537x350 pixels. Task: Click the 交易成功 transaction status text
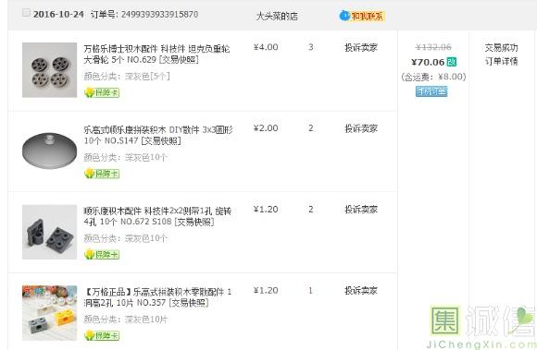tap(502, 47)
